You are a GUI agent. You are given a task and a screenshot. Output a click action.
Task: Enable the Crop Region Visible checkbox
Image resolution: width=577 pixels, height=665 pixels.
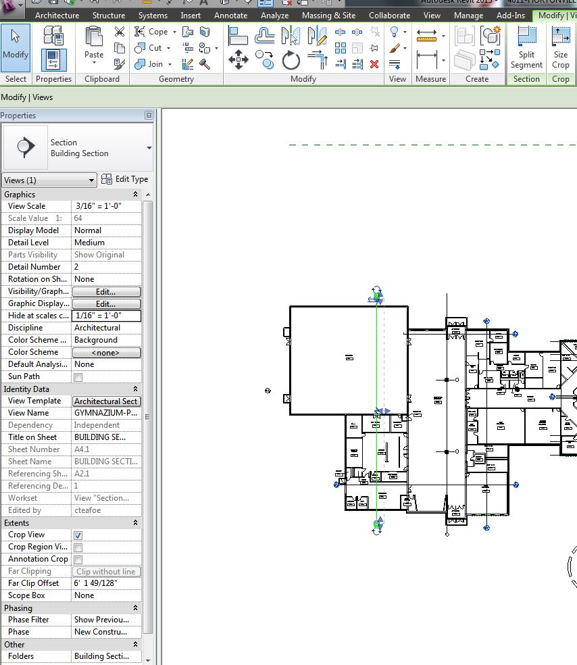pos(78,547)
